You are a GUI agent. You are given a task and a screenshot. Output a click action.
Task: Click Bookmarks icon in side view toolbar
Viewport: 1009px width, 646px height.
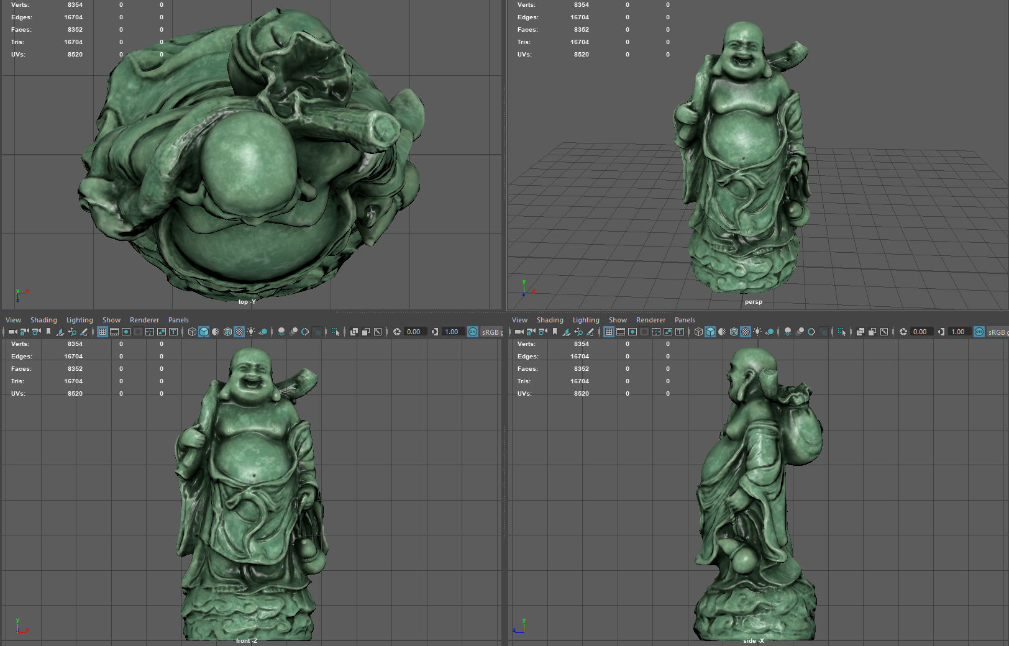[x=555, y=332]
